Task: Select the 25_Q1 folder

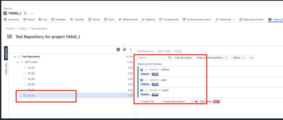Action: pos(31,68)
